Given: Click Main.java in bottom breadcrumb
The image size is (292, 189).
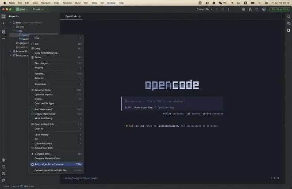Looking at the screenshot, I should (27, 186).
